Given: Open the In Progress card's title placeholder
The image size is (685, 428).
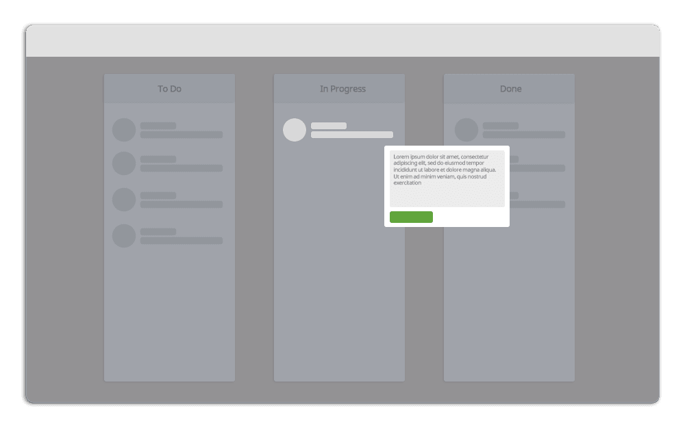Looking at the screenshot, I should pos(329,126).
